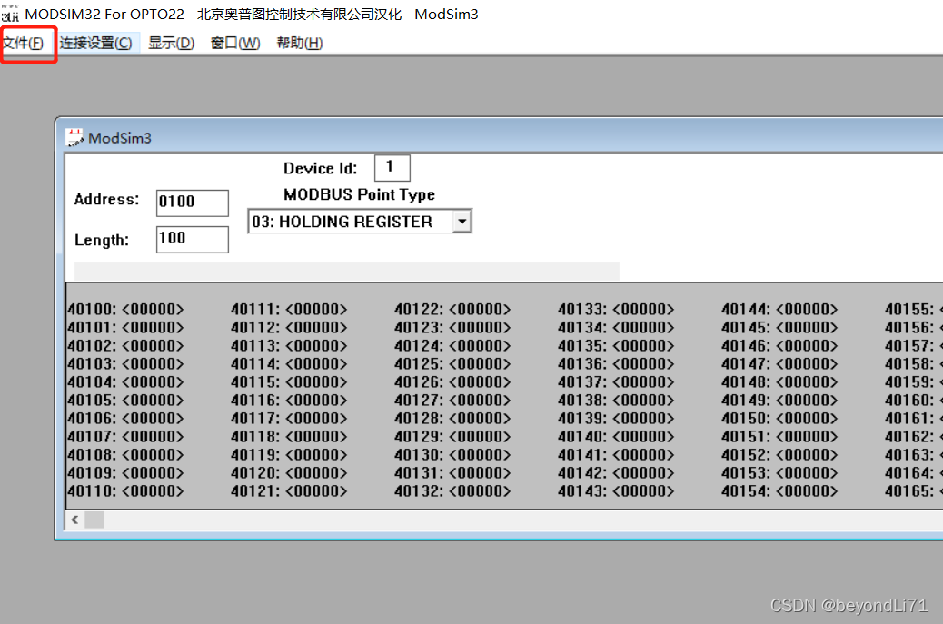Click the Device Id: label

[x=320, y=168]
